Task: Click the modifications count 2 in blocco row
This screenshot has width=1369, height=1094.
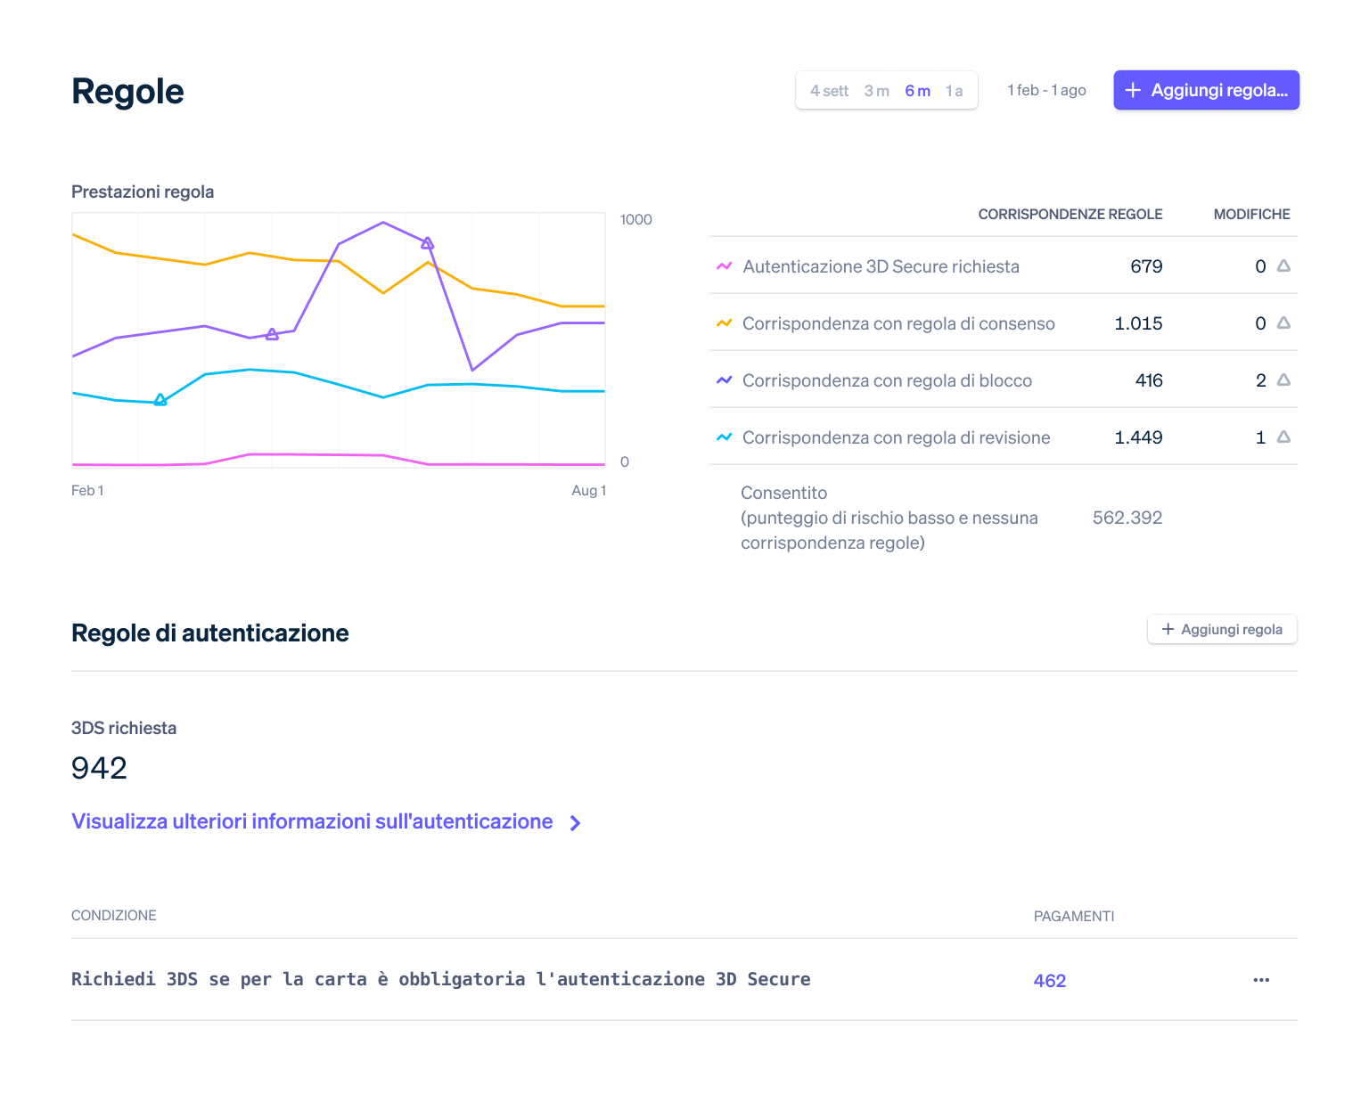Action: [x=1260, y=380]
